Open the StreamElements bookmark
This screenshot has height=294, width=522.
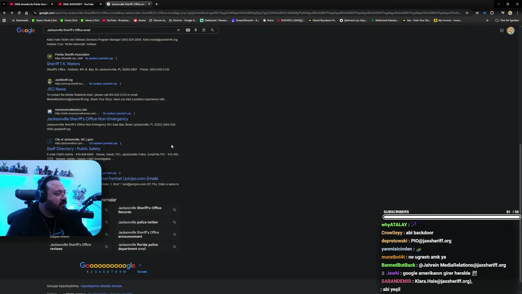click(x=245, y=20)
